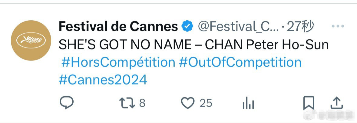This screenshot has height=123, width=357.
Task: Open the reply speech bubble icon
Action: 67,103
